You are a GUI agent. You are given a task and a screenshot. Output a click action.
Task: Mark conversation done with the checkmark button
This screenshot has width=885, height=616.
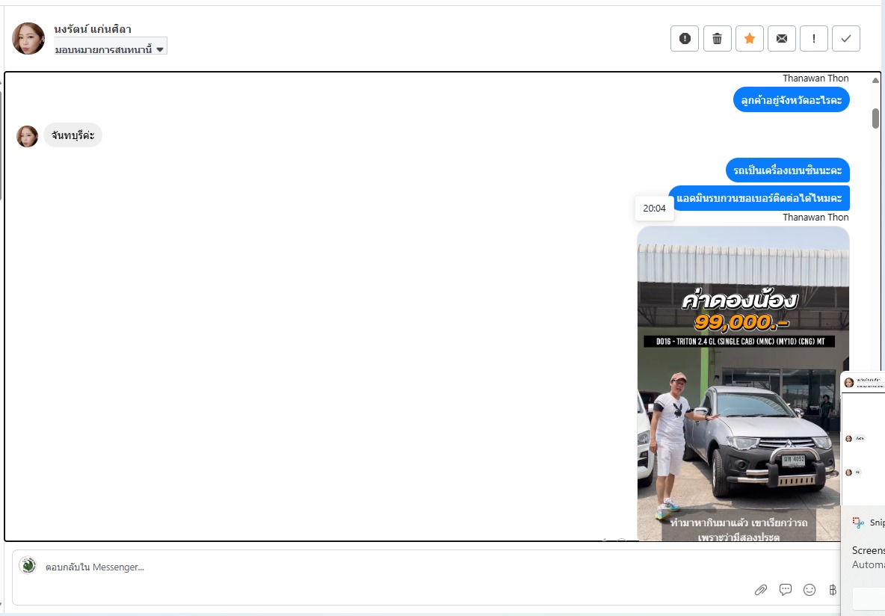click(x=846, y=38)
